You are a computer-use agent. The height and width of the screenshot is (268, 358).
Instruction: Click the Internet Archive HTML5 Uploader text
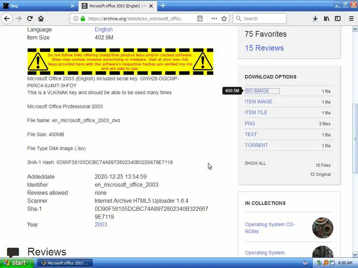tap(142, 201)
